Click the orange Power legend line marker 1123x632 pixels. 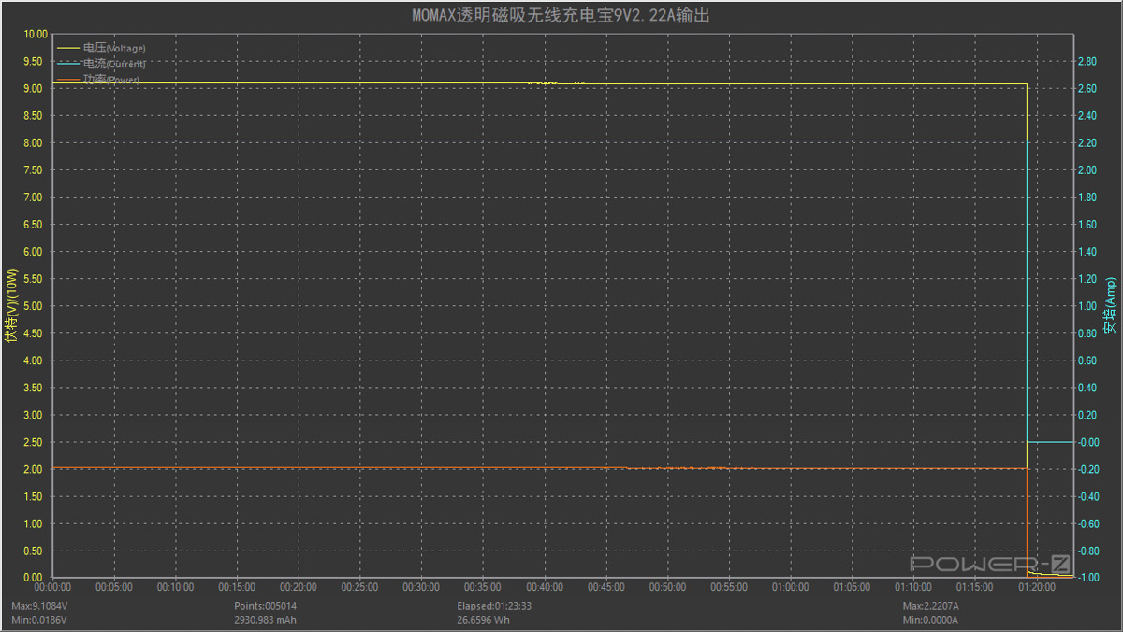[69, 81]
